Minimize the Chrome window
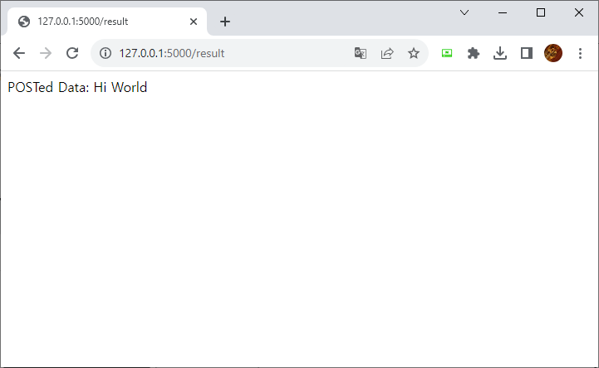Viewport: 599px width, 368px height. (x=503, y=12)
